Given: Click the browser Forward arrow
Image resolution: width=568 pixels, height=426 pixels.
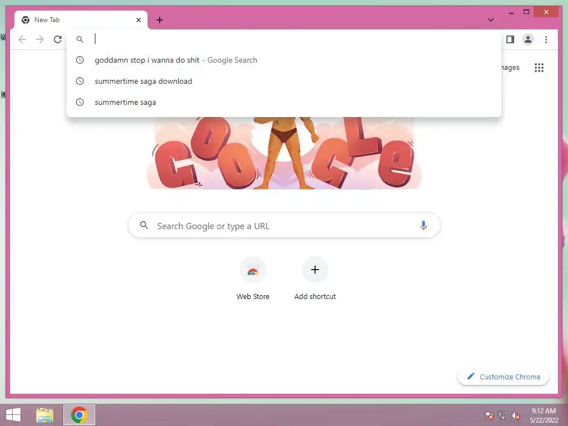Looking at the screenshot, I should pyautogui.click(x=40, y=39).
